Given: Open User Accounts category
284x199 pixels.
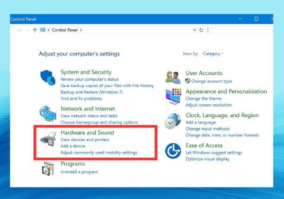Looking at the screenshot, I should point(204,73).
